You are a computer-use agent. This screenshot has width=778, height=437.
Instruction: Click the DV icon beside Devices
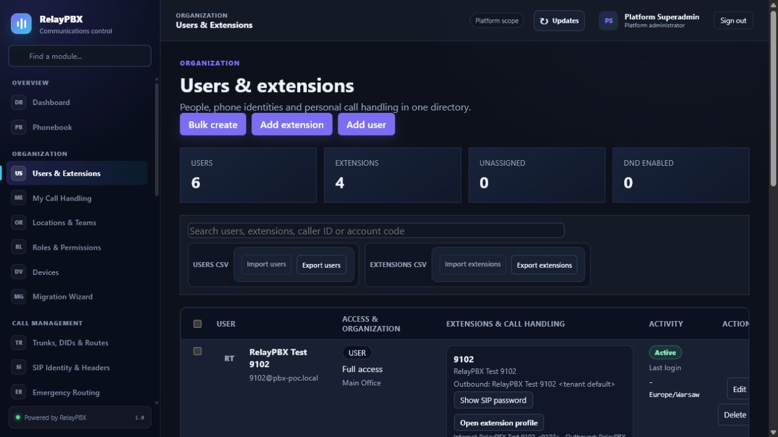coord(18,272)
